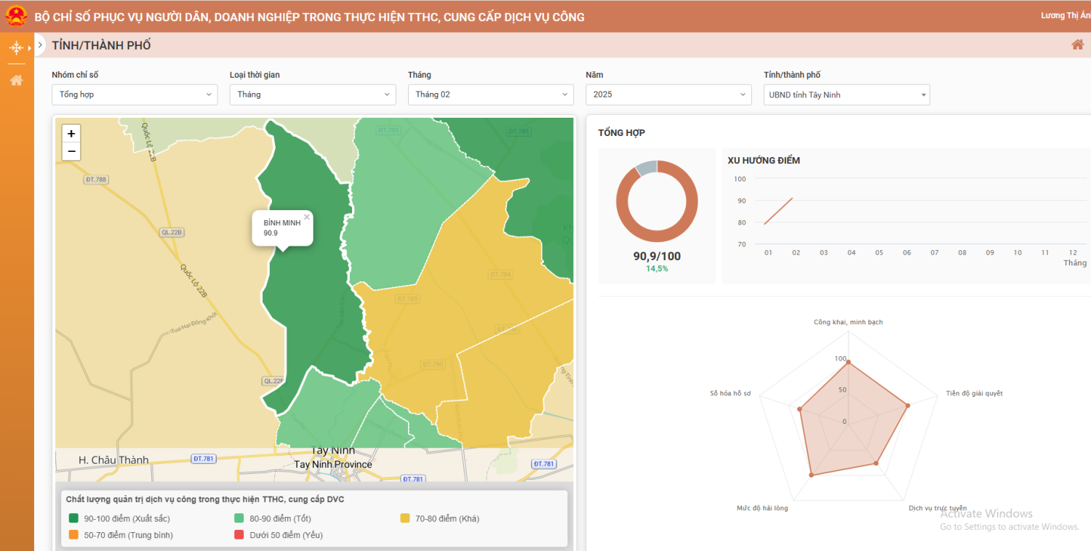Close the BÌNH MINH map popup

tap(307, 217)
